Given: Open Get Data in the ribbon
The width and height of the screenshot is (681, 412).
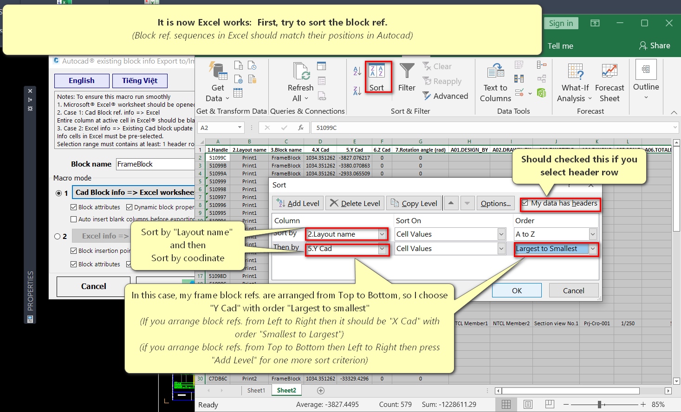Looking at the screenshot, I should [x=218, y=82].
